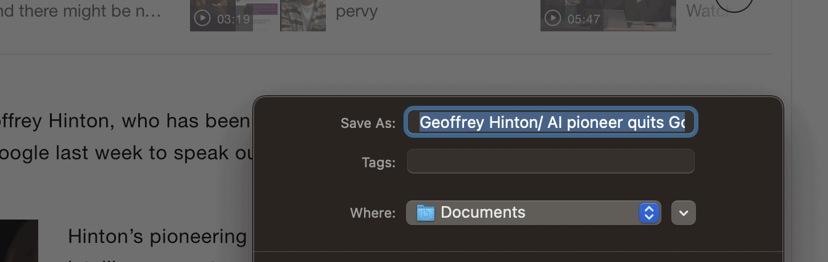Expand the save dialog with chevron button
The image size is (828, 262).
[x=684, y=213]
